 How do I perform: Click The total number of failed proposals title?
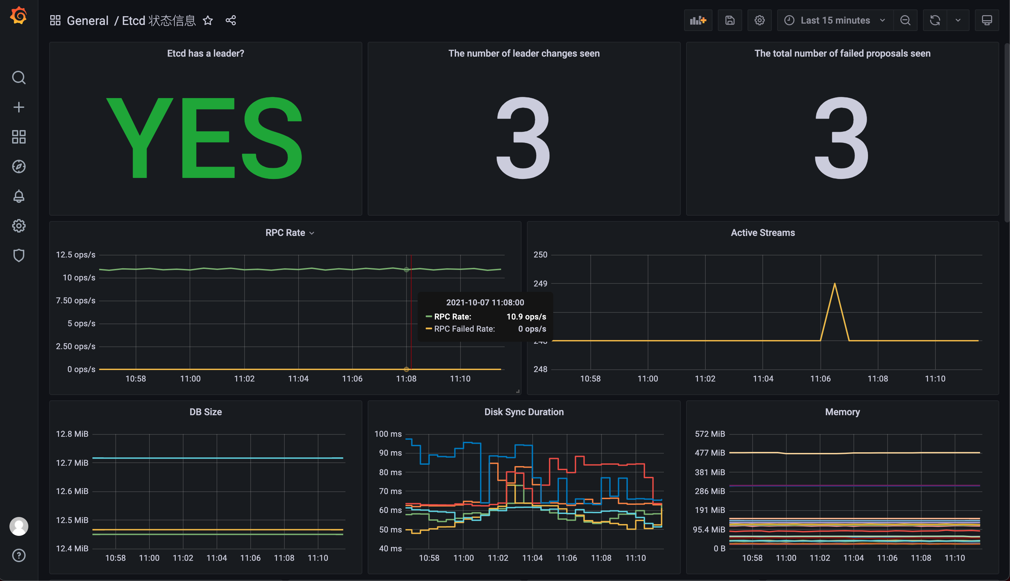pos(842,54)
